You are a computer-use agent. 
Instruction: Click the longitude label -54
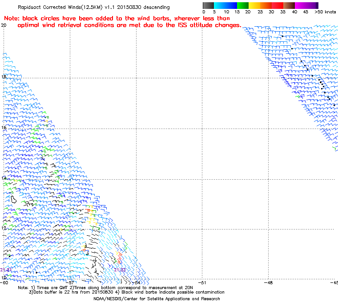pyautogui.click(x=136, y=282)
